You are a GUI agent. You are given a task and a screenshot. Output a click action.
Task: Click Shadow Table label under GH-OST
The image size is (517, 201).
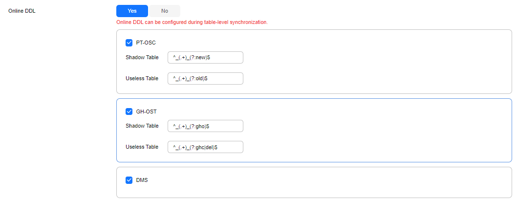(142, 126)
